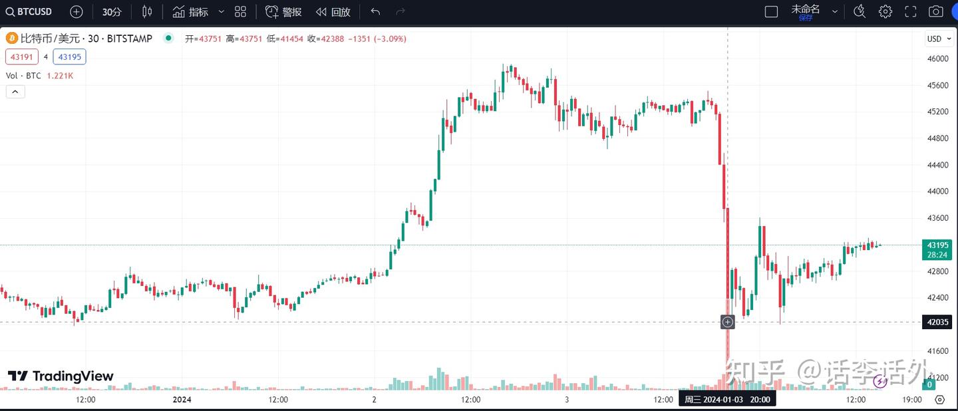Click the purple lightning icon near time axis

pyautogui.click(x=880, y=381)
